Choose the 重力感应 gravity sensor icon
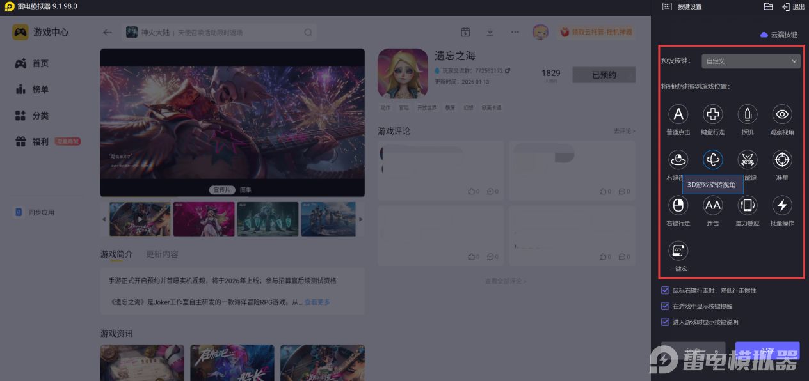This screenshot has width=809, height=381. pyautogui.click(x=748, y=205)
